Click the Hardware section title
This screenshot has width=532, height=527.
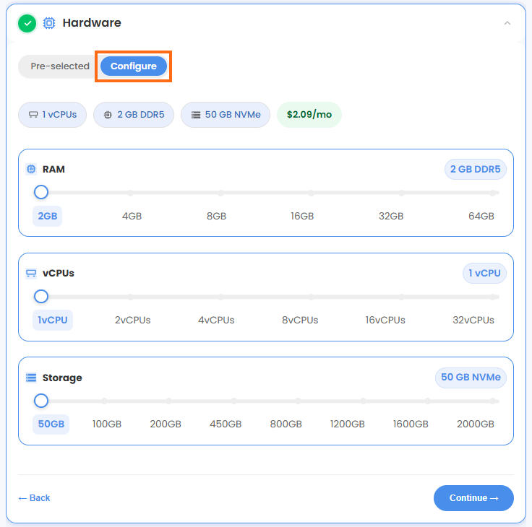92,22
